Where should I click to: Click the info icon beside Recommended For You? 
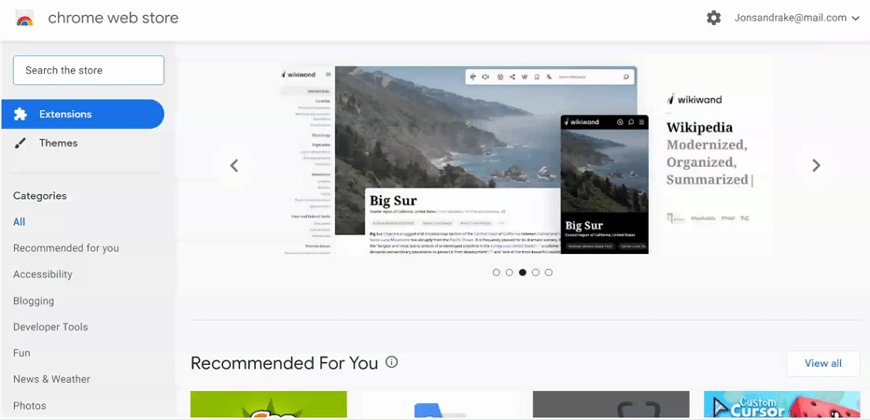click(x=392, y=362)
